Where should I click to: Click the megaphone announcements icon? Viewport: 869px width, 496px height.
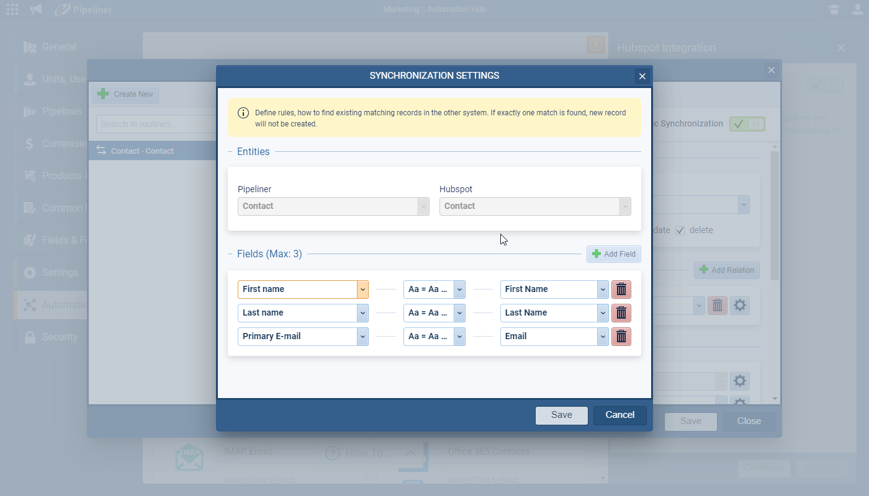tap(37, 9)
